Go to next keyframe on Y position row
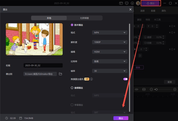The width and height of the screenshot is (178, 121). point(175,26)
